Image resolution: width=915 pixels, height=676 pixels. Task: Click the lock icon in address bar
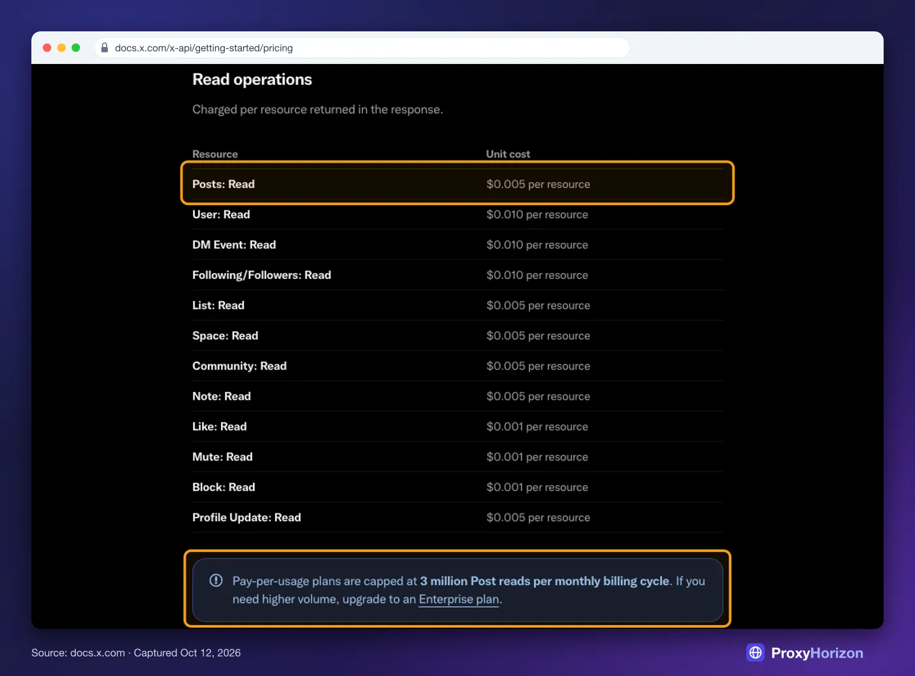[105, 48]
